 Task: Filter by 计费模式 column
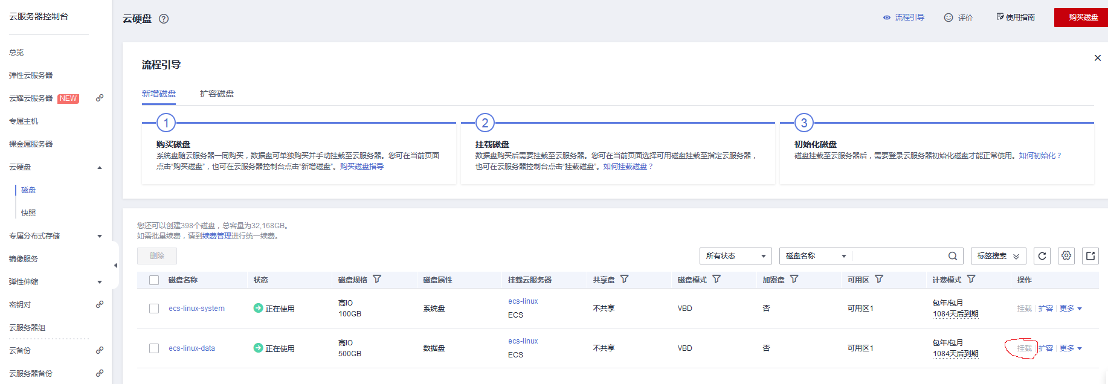[971, 279]
